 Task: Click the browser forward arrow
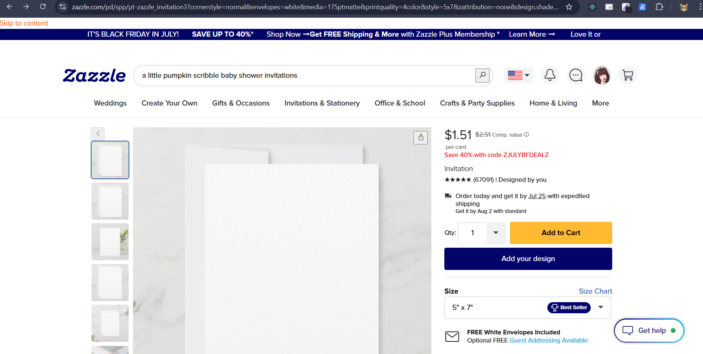[26, 7]
